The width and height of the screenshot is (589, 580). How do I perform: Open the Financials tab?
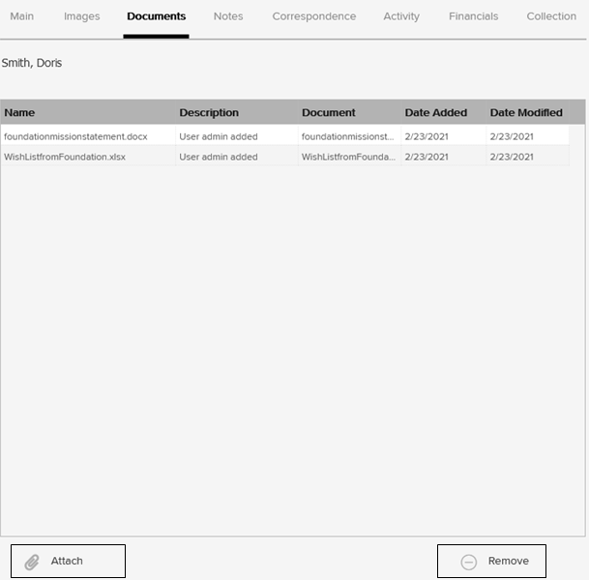[473, 16]
